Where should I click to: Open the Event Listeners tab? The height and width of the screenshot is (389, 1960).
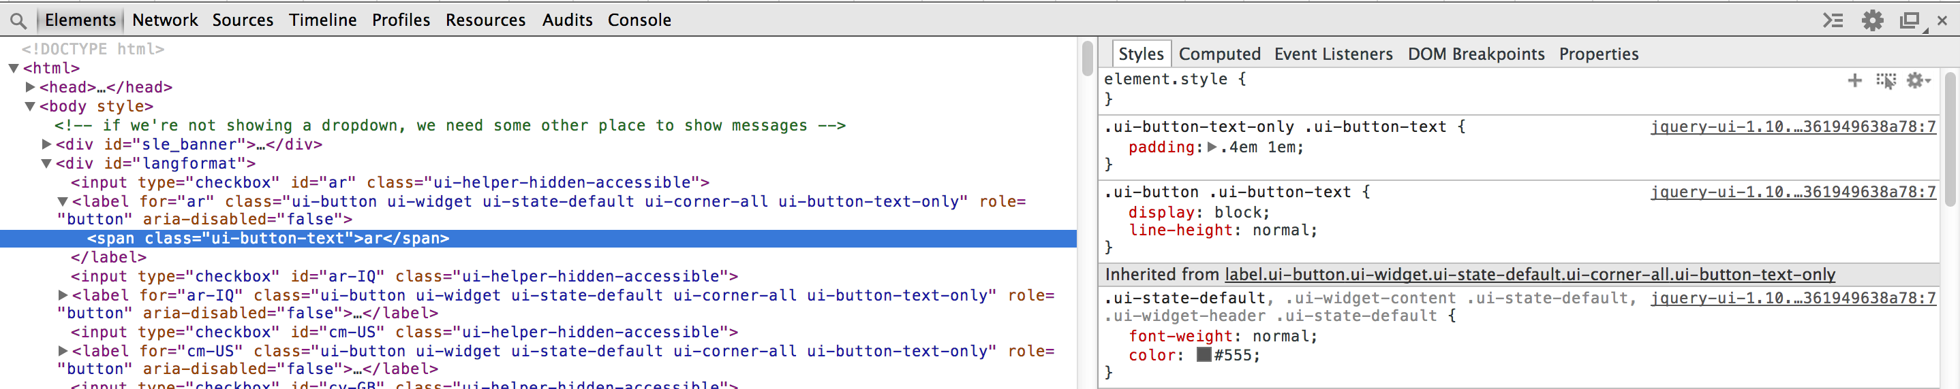tap(1333, 54)
